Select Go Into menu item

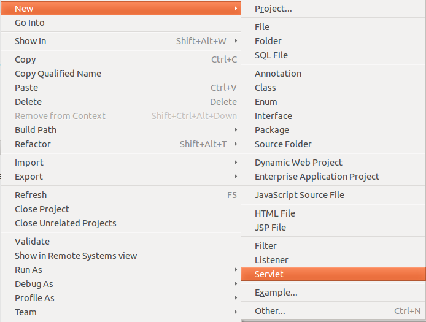coord(121,23)
